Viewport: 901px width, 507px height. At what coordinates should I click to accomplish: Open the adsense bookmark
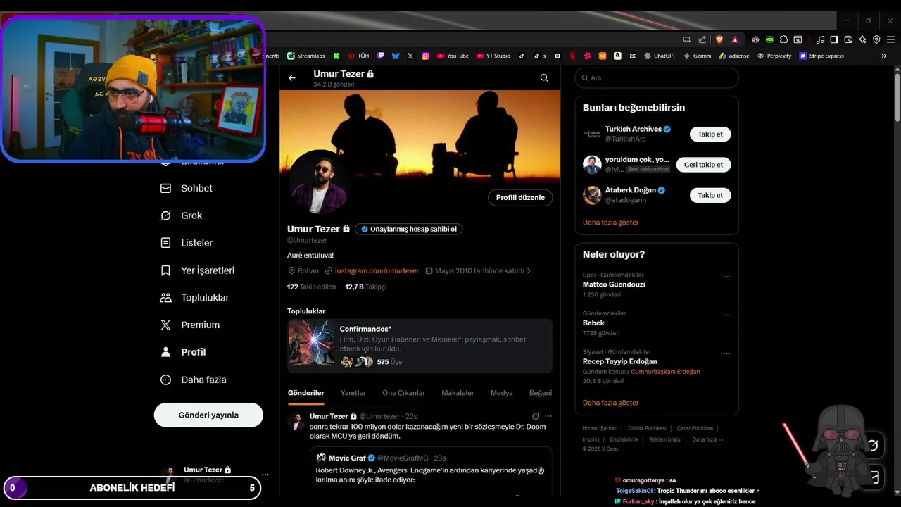coord(734,56)
